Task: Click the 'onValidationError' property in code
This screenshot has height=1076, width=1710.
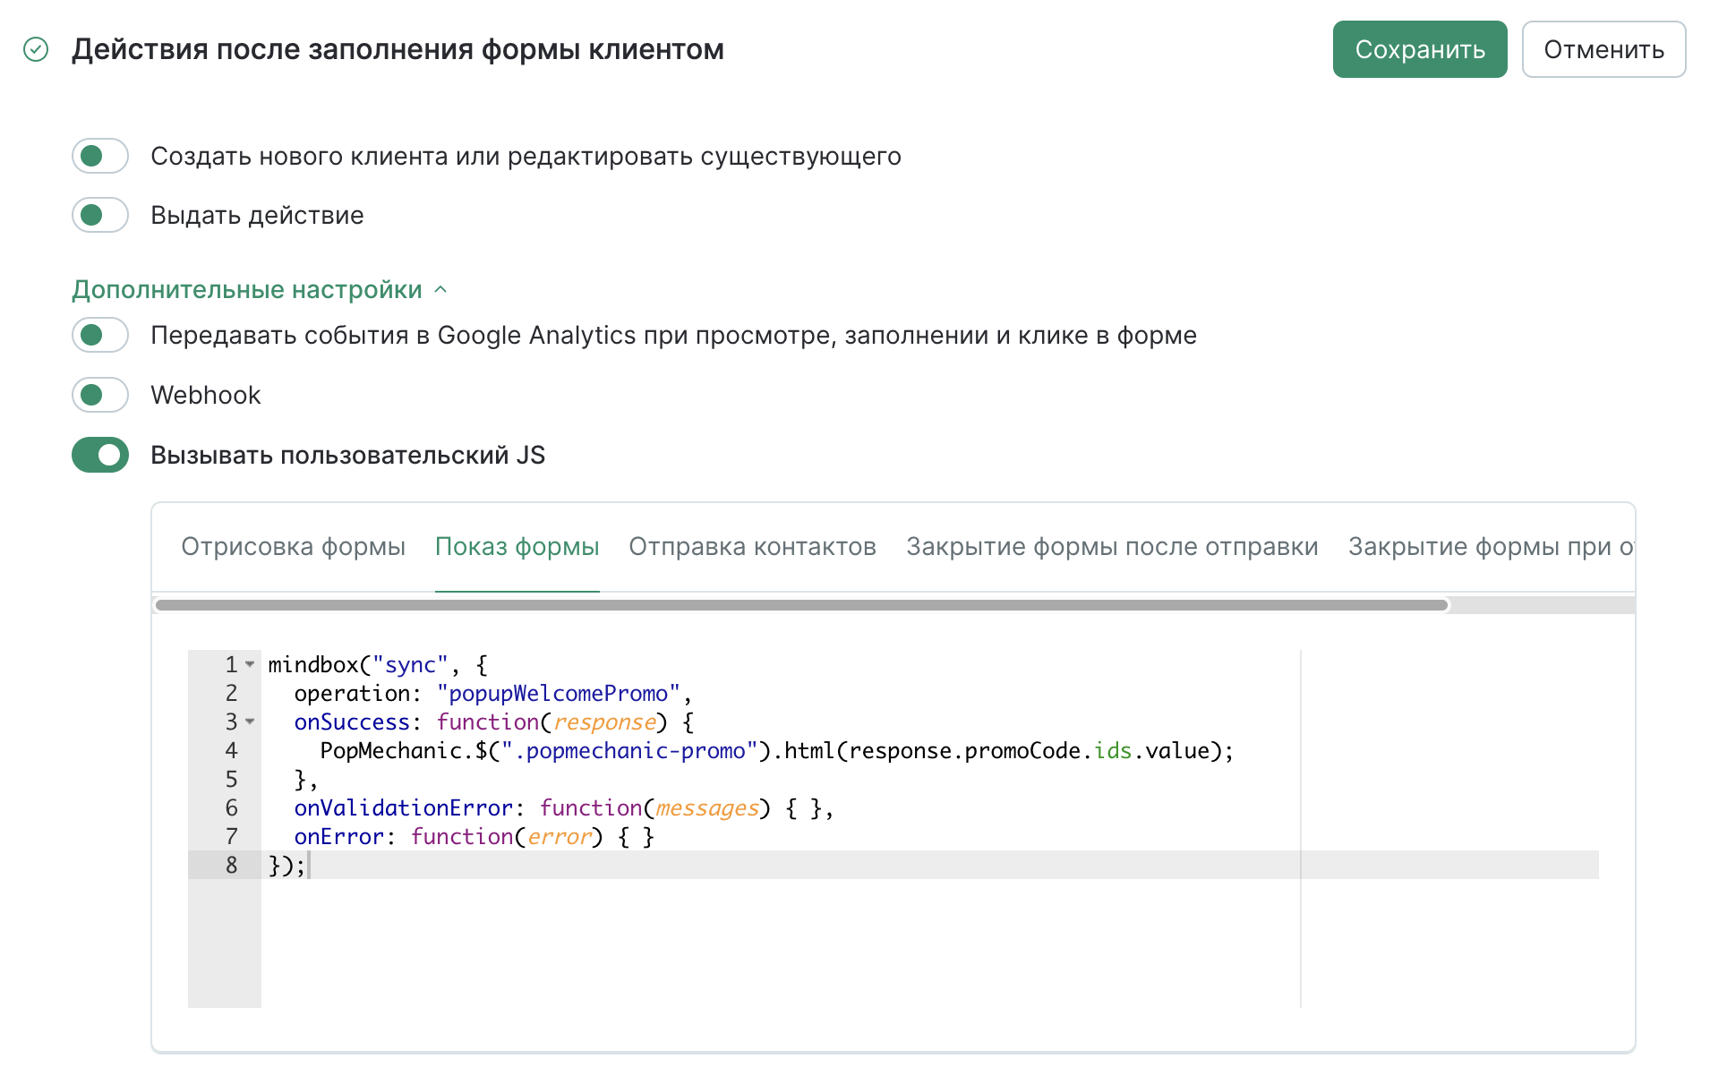Action: point(403,807)
